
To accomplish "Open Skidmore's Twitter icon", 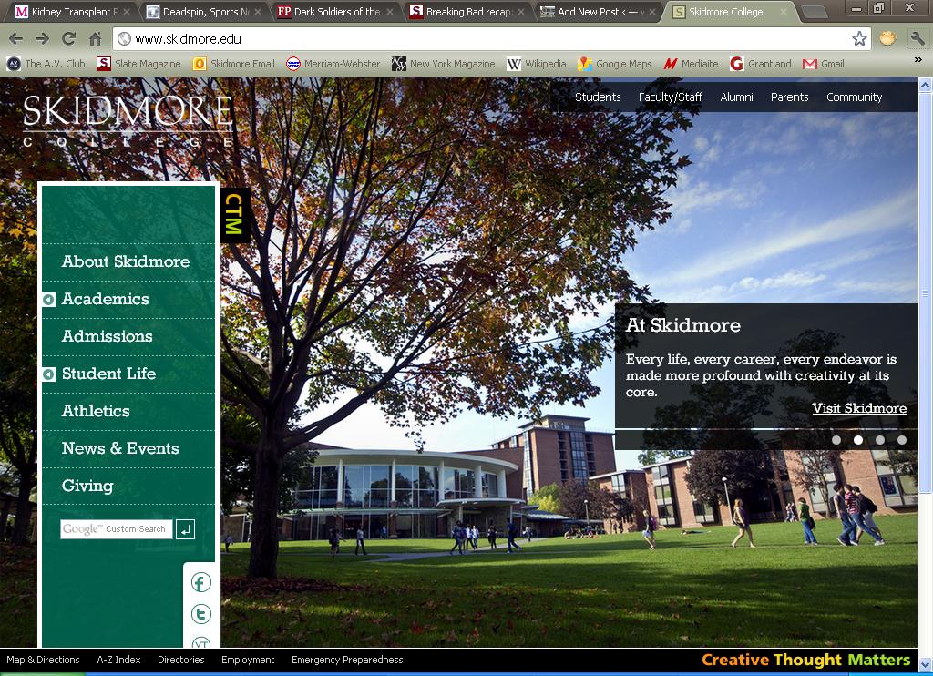I will [x=201, y=613].
